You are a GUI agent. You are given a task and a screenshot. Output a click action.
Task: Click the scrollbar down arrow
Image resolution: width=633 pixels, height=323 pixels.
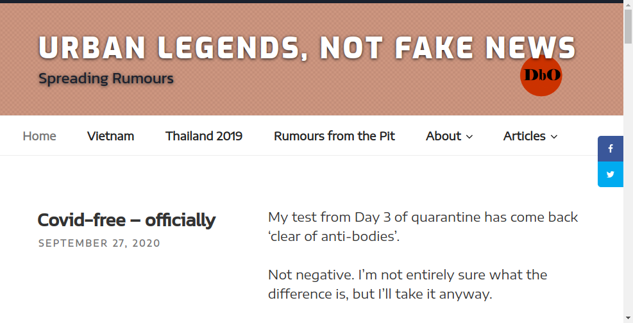coord(628,319)
